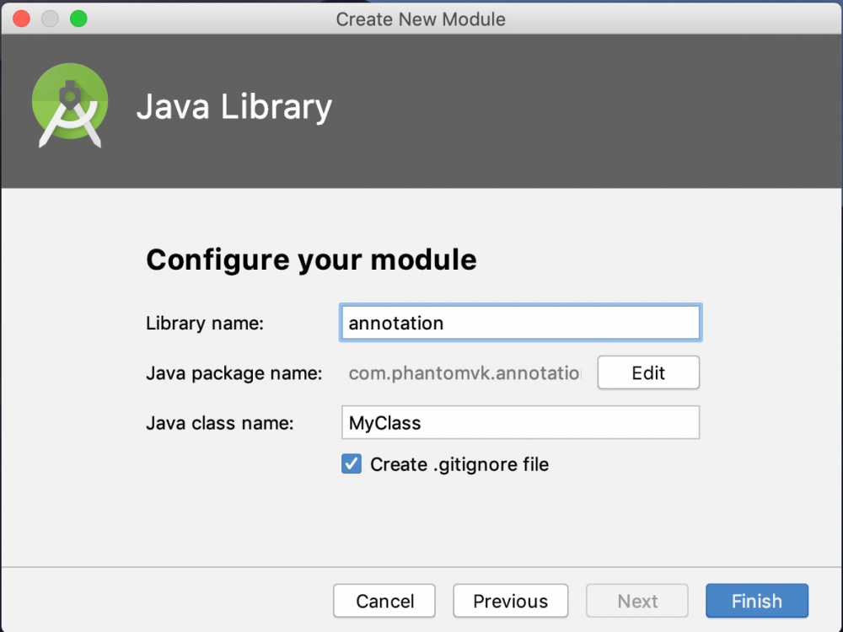Click the 'Create New Module' title bar text
843x632 pixels.
tap(421, 19)
